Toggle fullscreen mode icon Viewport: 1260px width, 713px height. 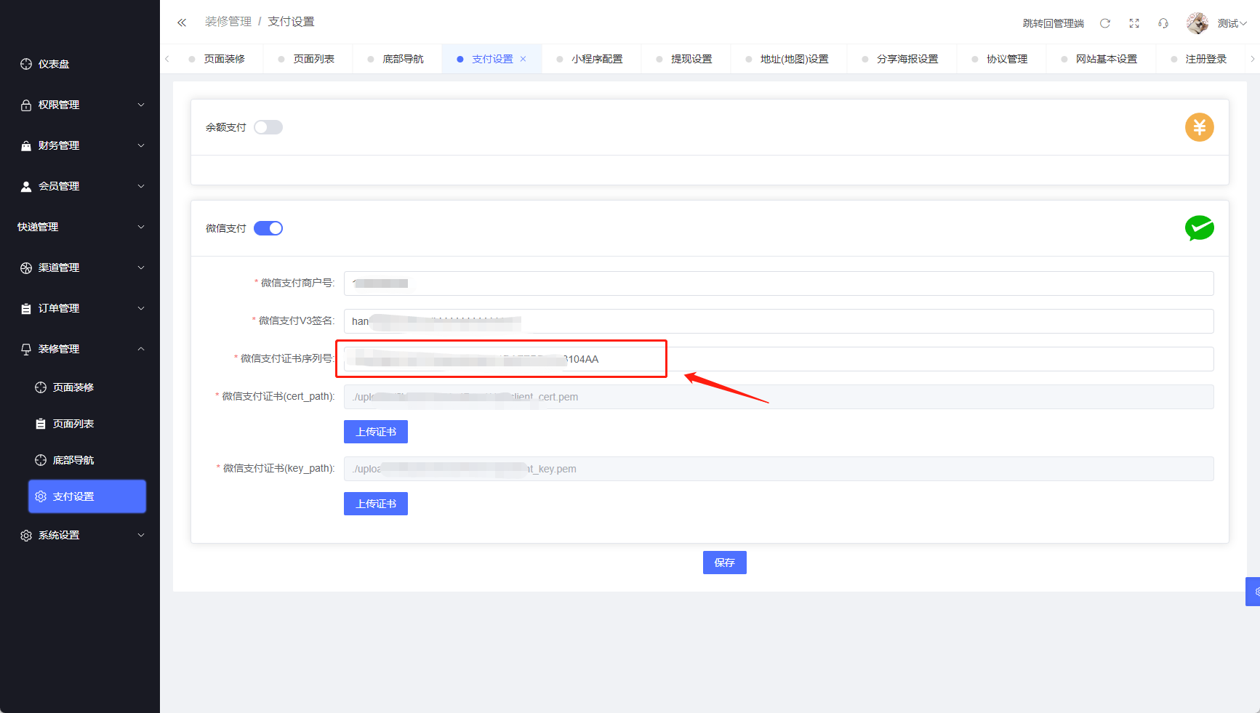pyautogui.click(x=1133, y=23)
